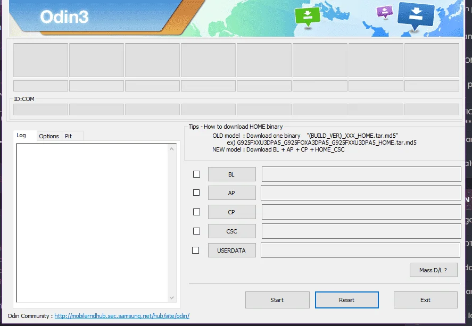
Task: Click the log scrollbar down arrow
Action: [171, 298]
